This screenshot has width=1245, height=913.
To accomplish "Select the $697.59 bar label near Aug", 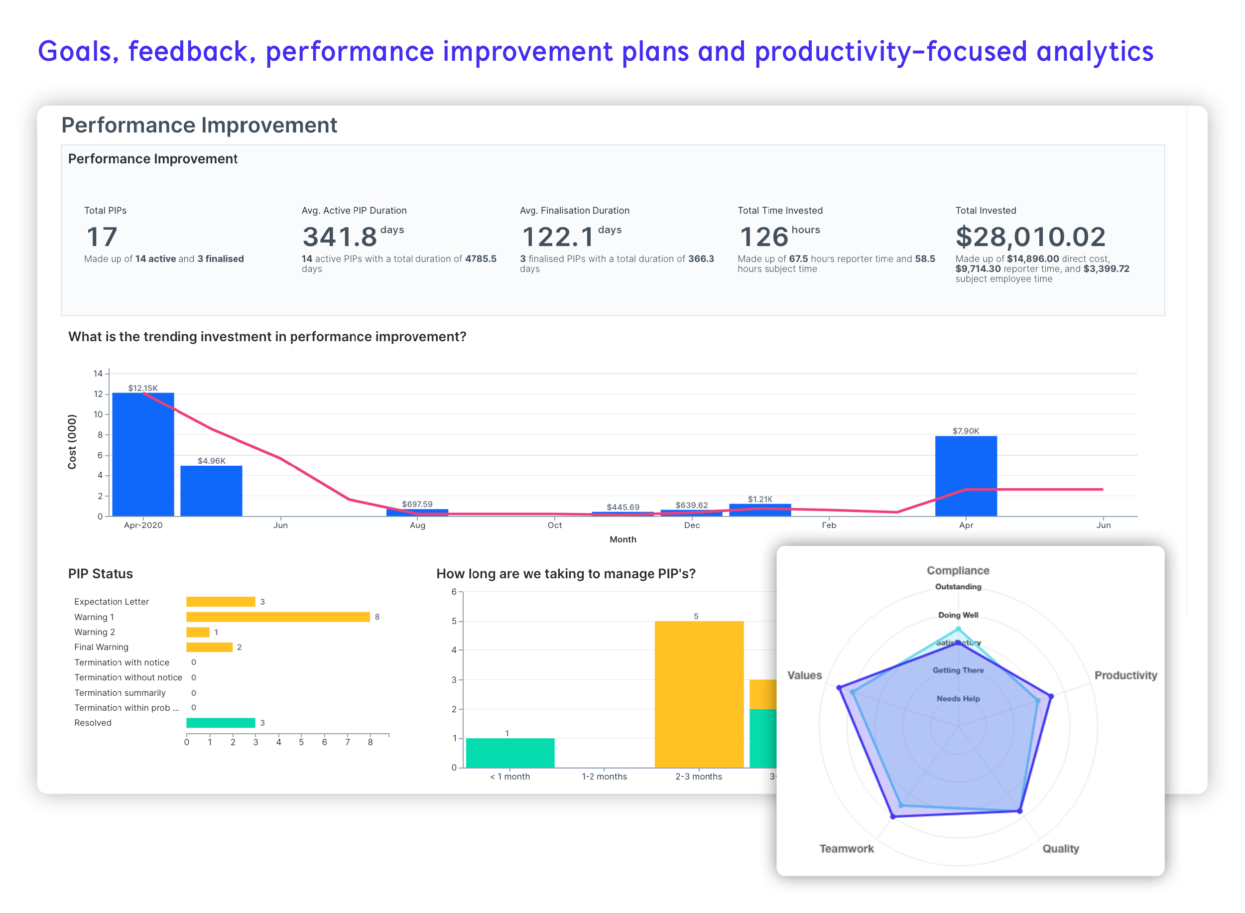I will tap(417, 504).
